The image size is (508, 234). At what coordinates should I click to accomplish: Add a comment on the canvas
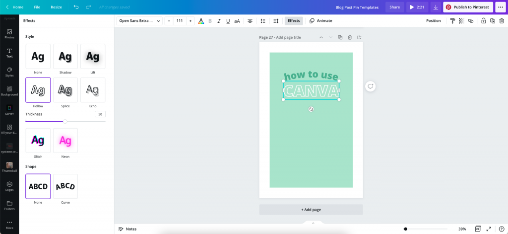tap(370, 86)
